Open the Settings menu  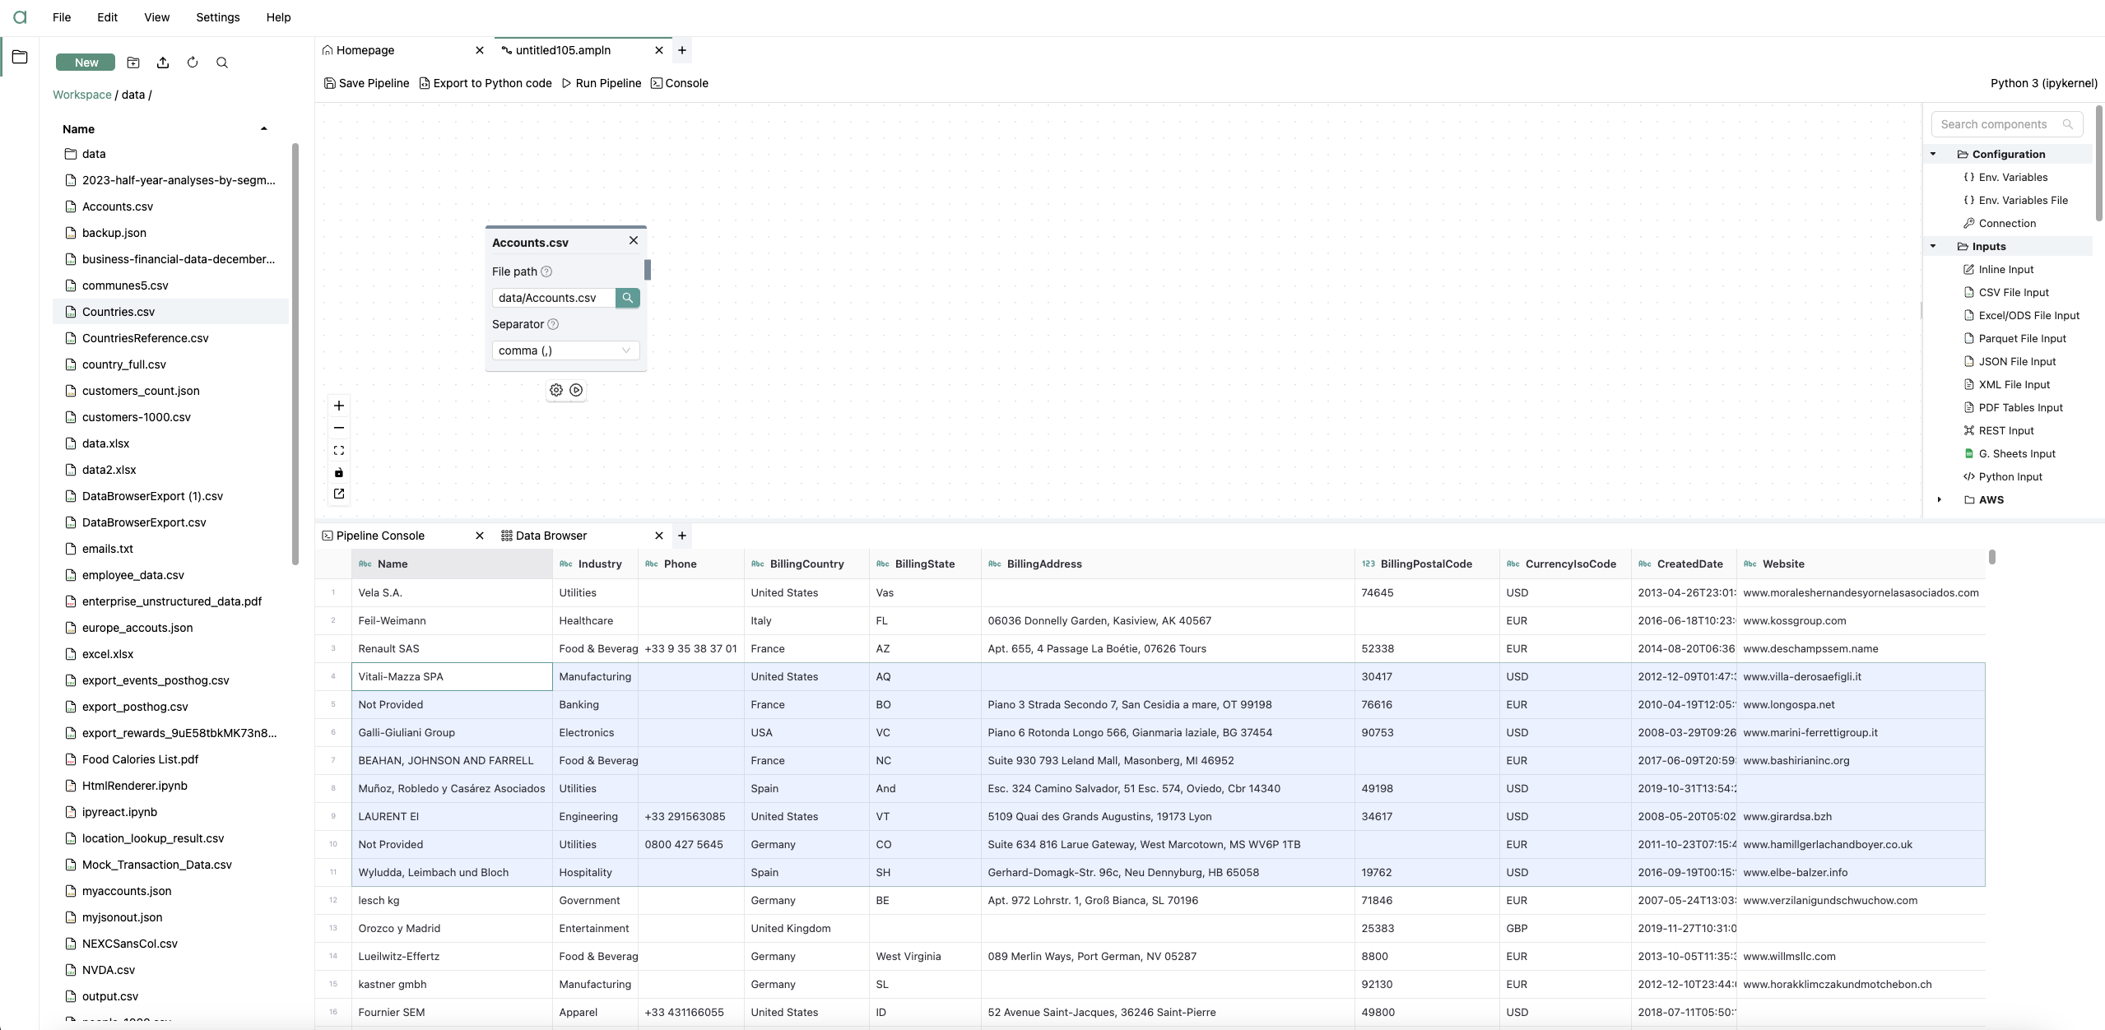[x=217, y=17]
